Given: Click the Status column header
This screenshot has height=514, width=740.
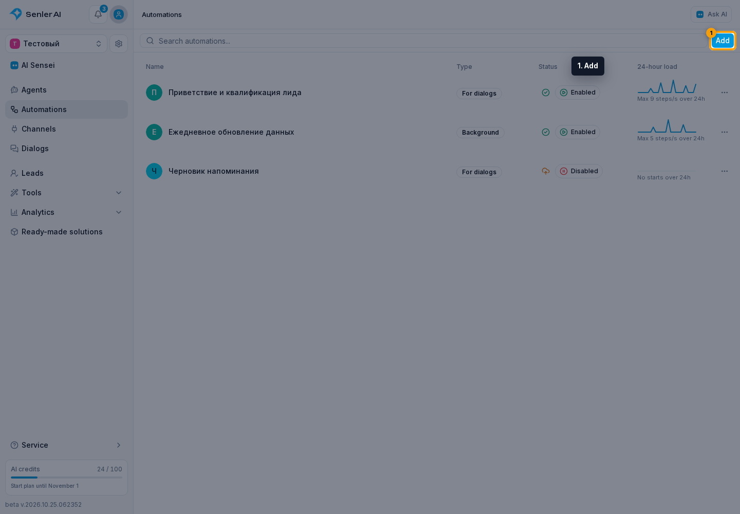Looking at the screenshot, I should point(548,67).
